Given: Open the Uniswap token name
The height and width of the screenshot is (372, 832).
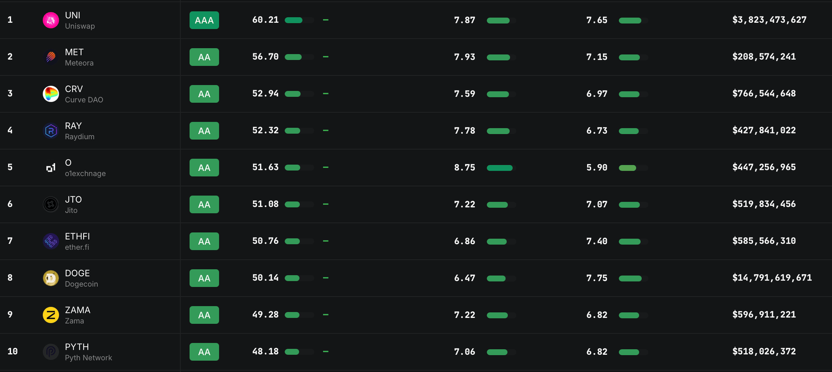Looking at the screenshot, I should pyautogui.click(x=80, y=26).
